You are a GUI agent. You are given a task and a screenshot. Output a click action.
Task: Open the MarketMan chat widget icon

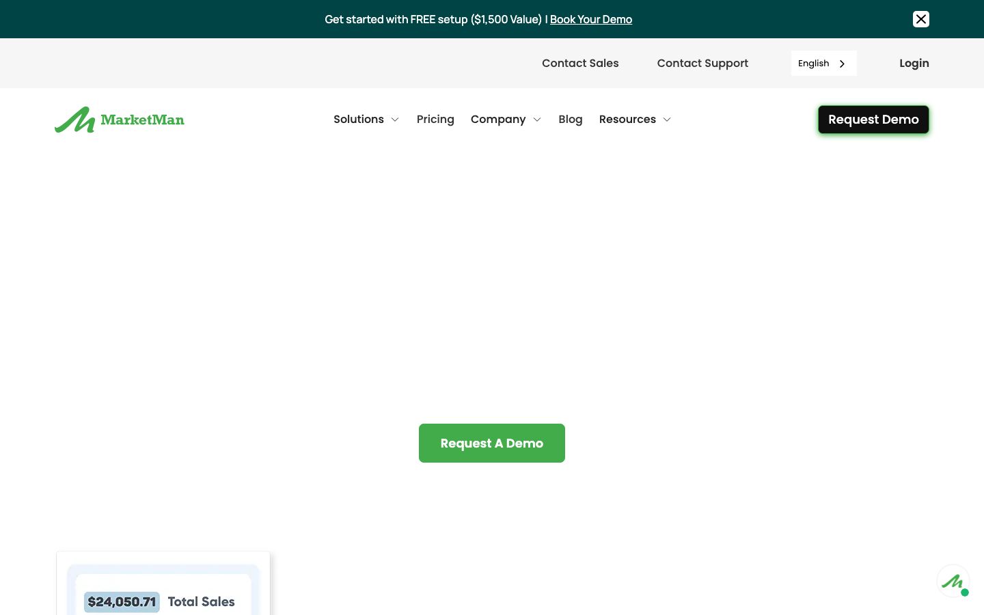[x=953, y=582]
